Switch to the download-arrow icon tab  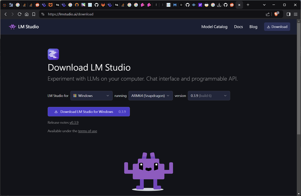[219, 5]
